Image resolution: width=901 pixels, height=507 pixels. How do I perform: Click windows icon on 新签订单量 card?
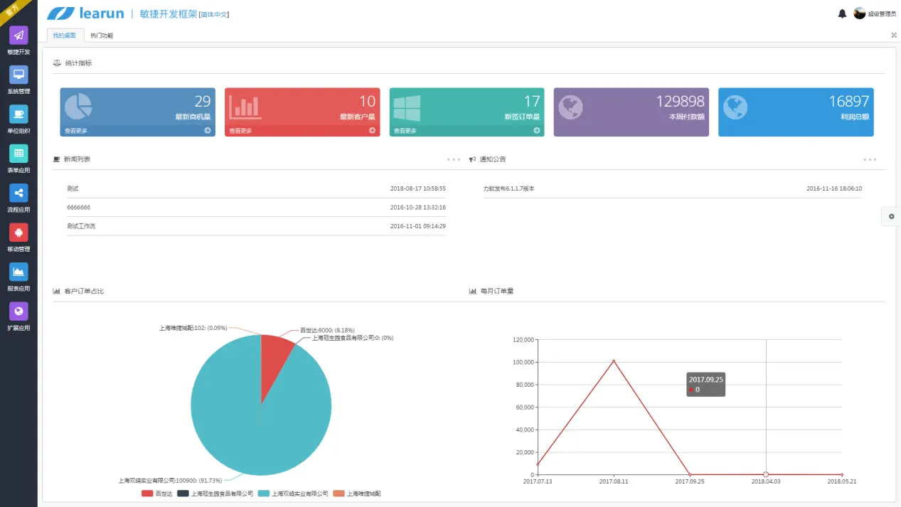(407, 107)
